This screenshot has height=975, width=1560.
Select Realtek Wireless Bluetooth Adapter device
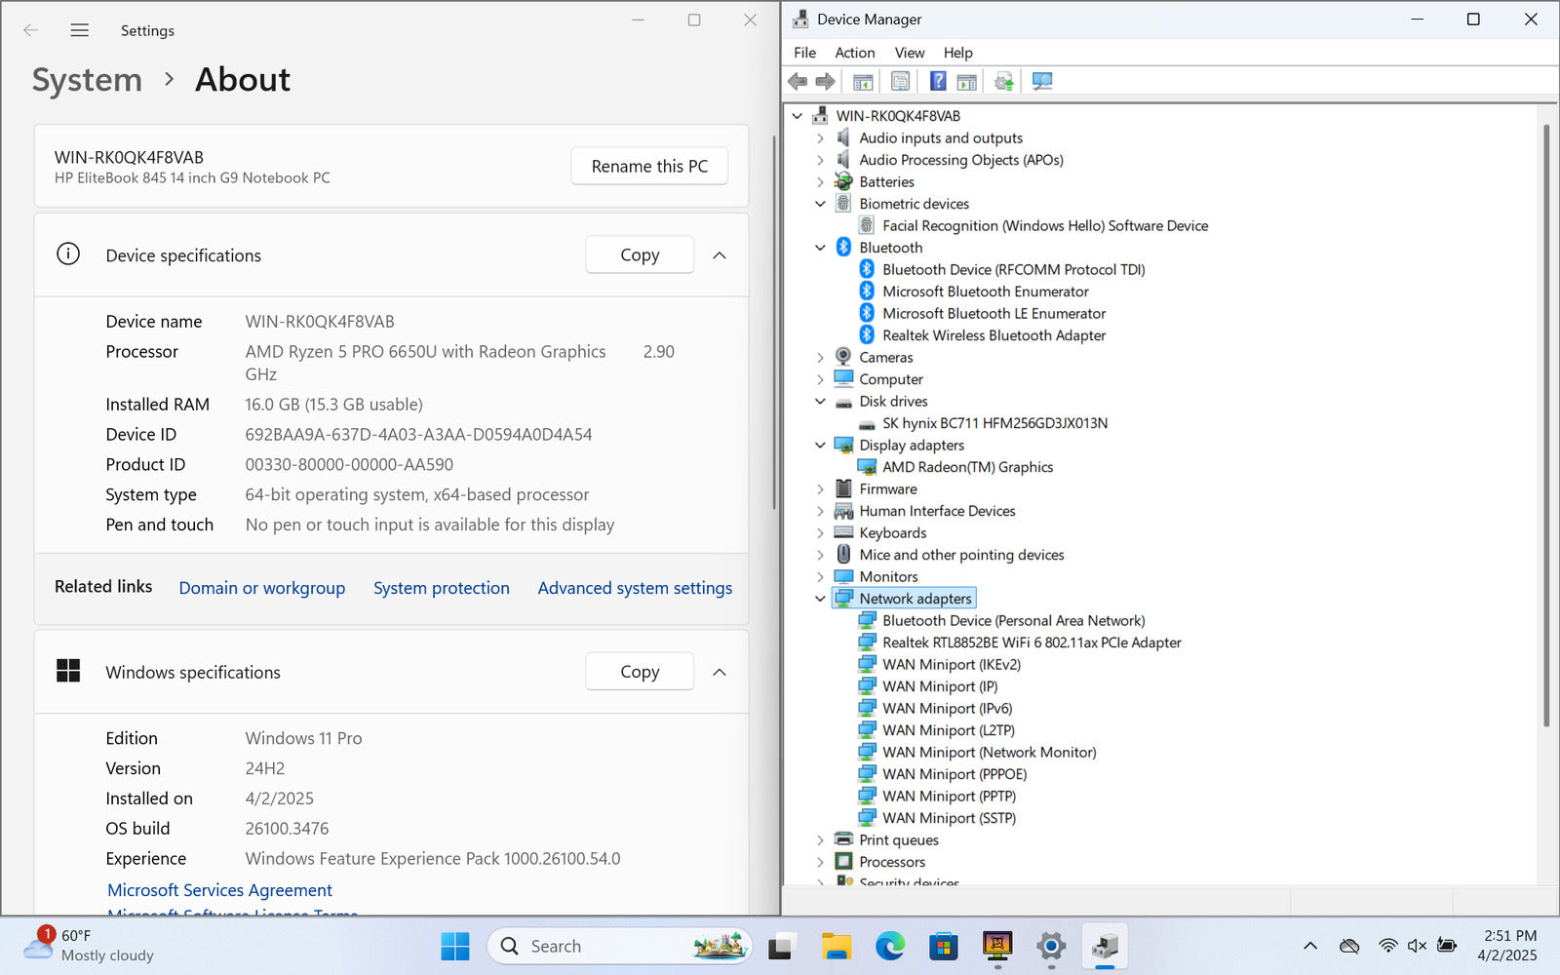click(x=994, y=335)
